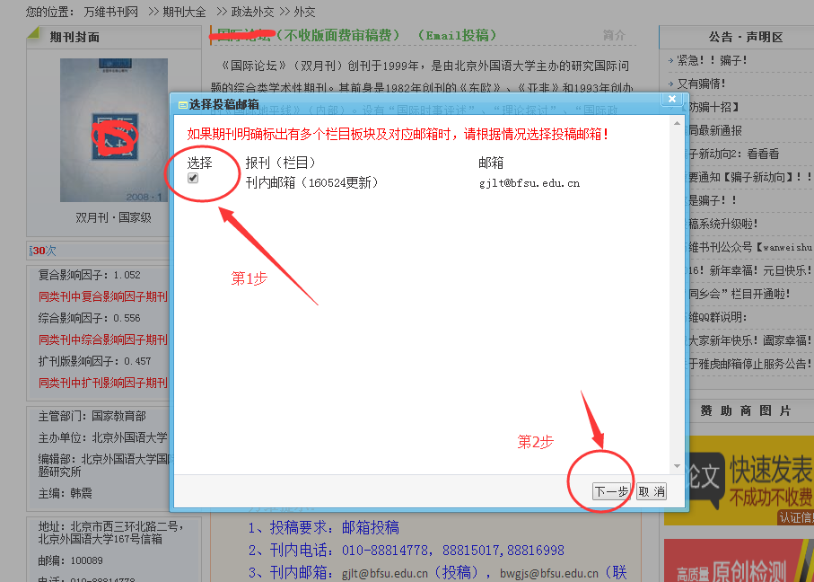Open announcement 又有骗情！

click(x=701, y=84)
